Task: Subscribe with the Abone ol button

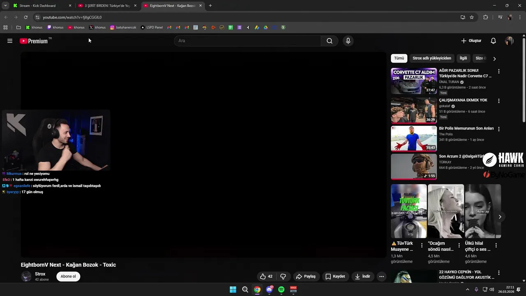Action: pos(68,276)
